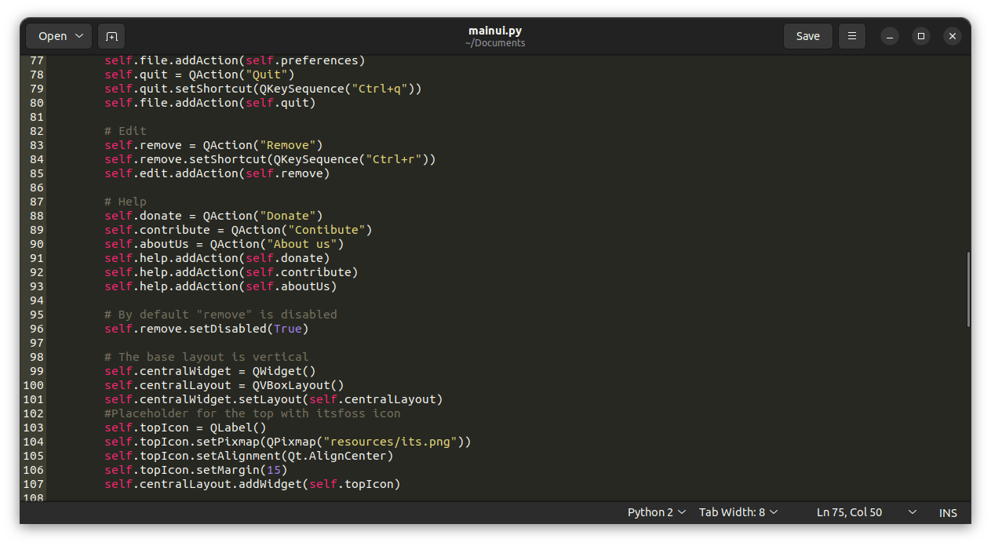Screen dimensions: 991x546
Task: Maximize the gedit window
Action: 921,36
